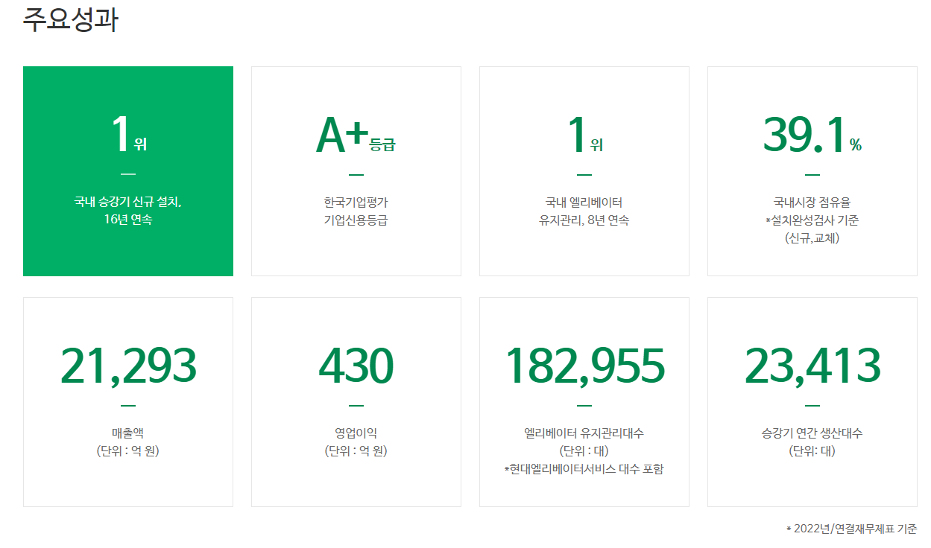Select the 국내시장 점유율 label
The image size is (931, 548).
812,200
